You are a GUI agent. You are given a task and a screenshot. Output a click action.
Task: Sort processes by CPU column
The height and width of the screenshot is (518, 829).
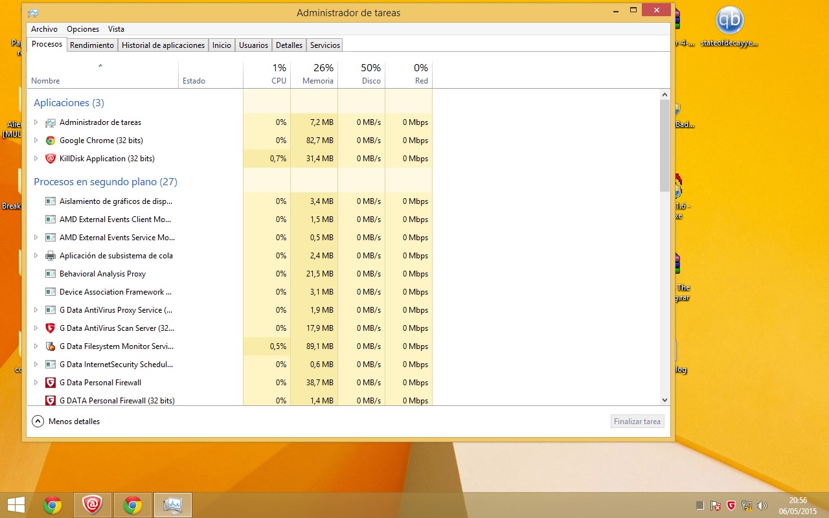(x=267, y=74)
